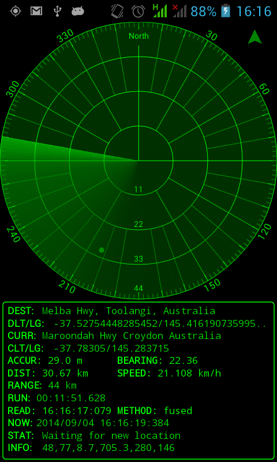Tap the 16:16 clock in status bar

[253, 11]
